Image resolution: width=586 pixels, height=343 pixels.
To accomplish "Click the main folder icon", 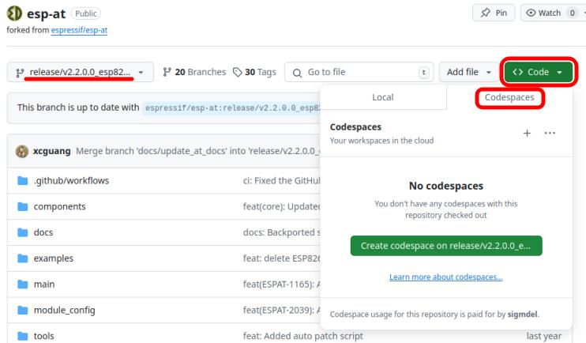I will tap(19, 284).
